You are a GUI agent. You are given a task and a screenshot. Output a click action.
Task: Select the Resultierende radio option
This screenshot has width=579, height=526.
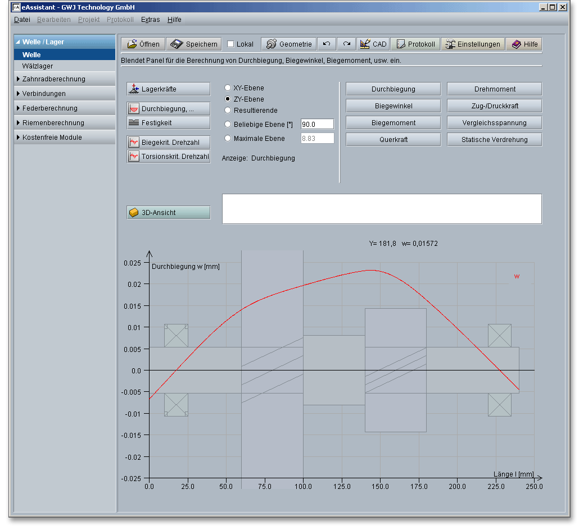click(x=228, y=110)
